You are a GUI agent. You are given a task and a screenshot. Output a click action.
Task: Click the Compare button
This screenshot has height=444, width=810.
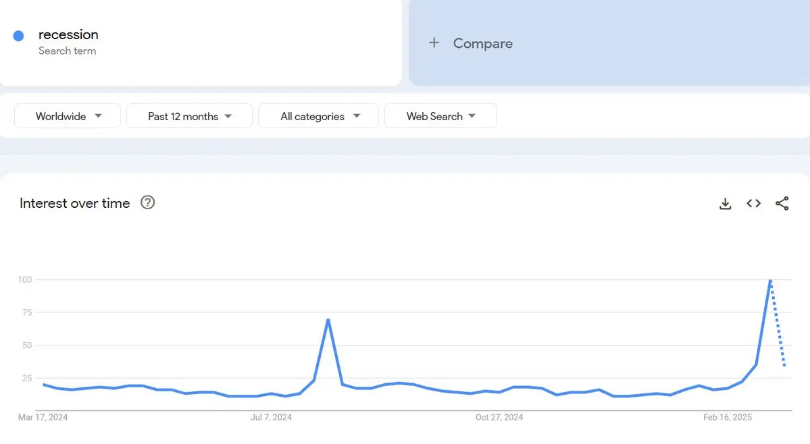(482, 43)
